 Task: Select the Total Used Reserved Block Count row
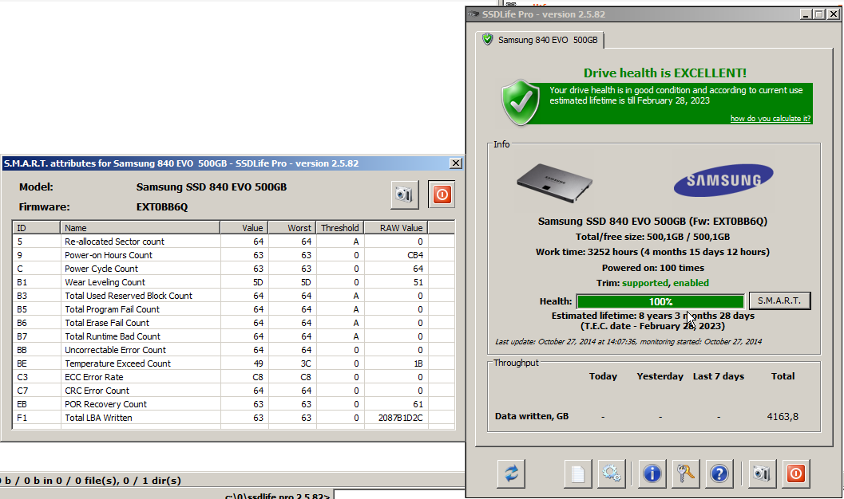pyautogui.click(x=234, y=296)
